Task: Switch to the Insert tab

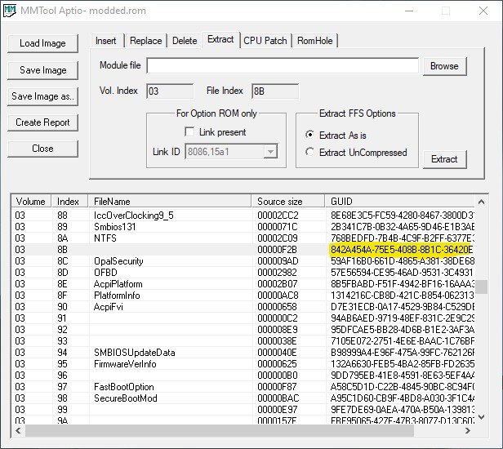Action: click(x=106, y=41)
